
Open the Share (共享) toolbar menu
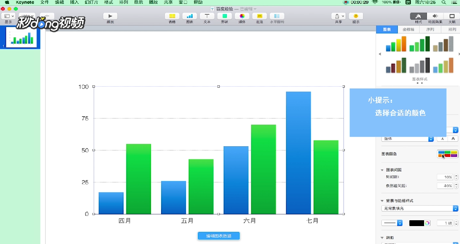pos(338,16)
